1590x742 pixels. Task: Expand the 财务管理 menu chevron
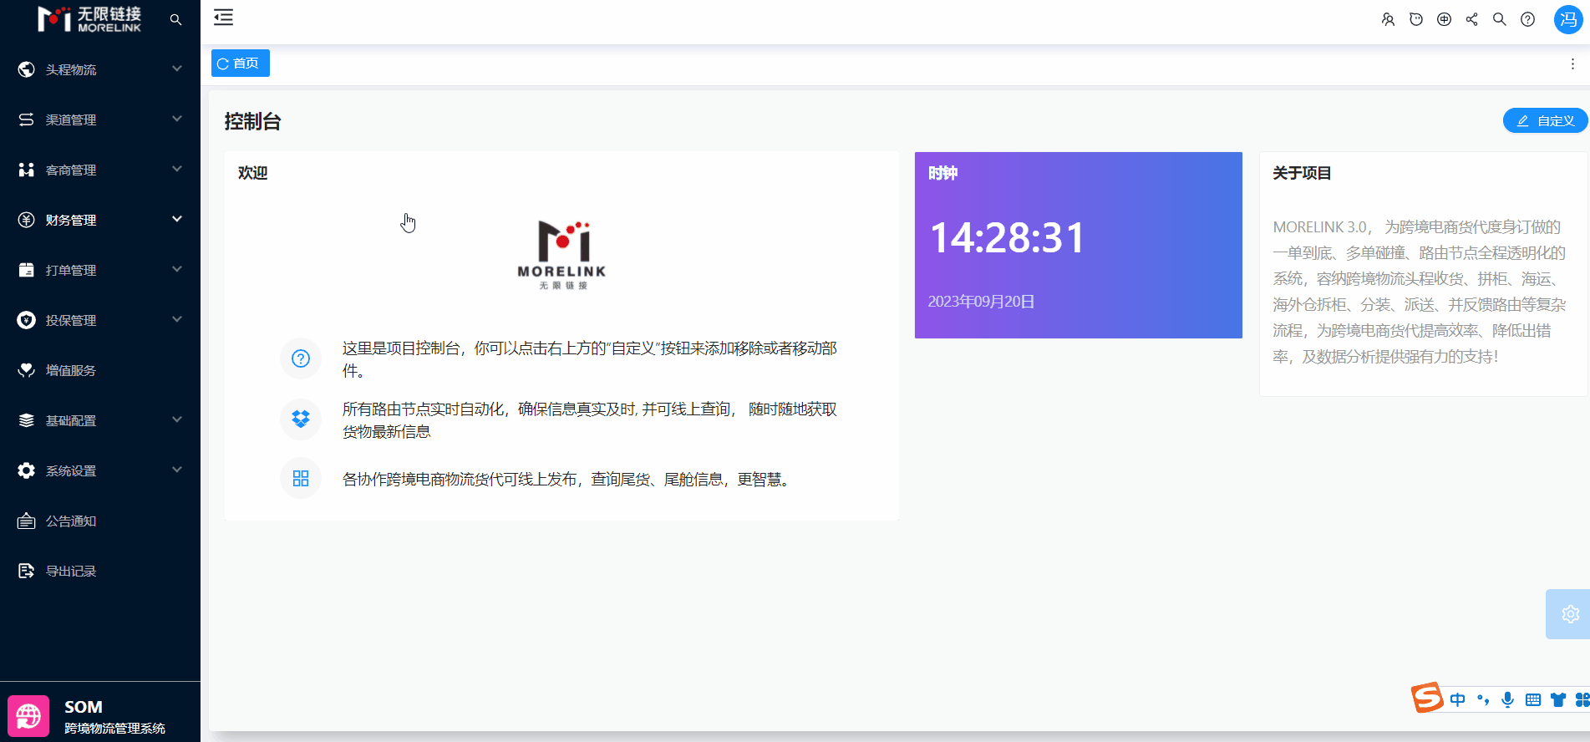coord(177,219)
